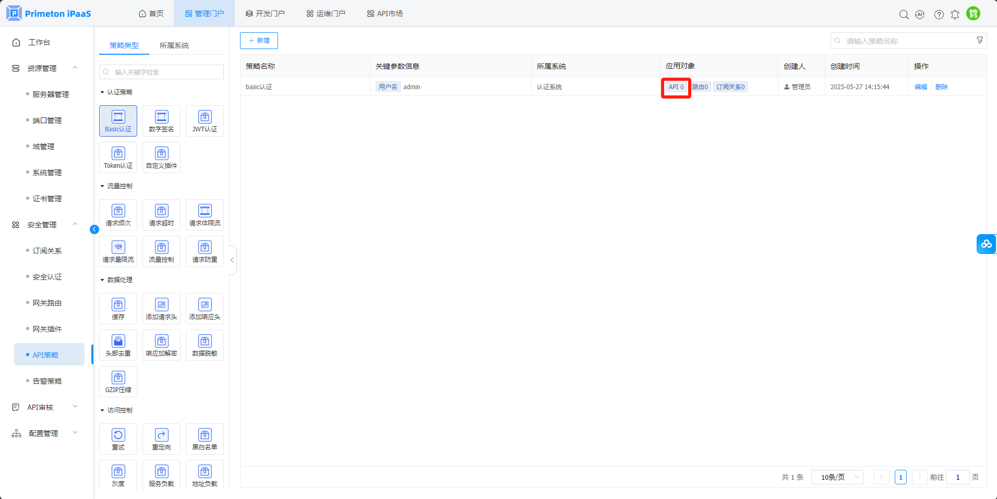Collapse the 流量控制 category group

point(103,186)
